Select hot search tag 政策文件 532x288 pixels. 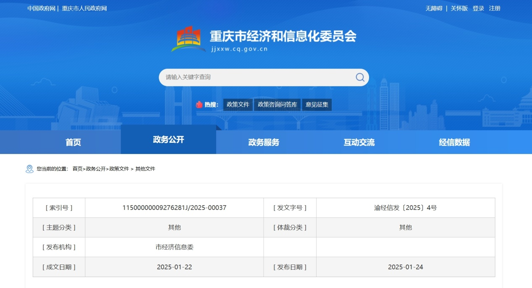[238, 105]
